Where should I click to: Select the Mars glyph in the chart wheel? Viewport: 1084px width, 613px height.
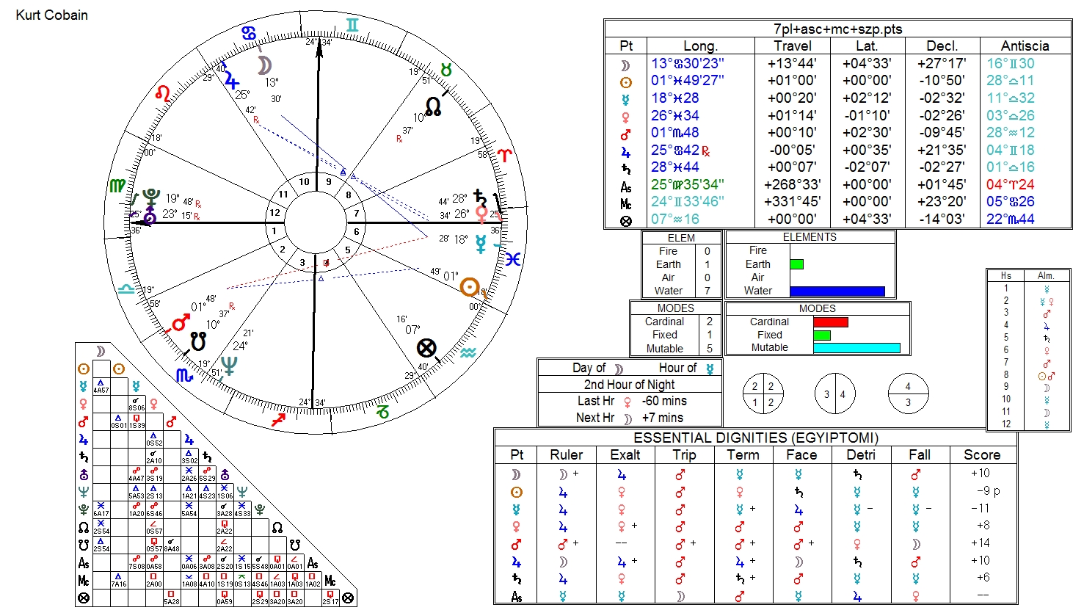pos(181,322)
